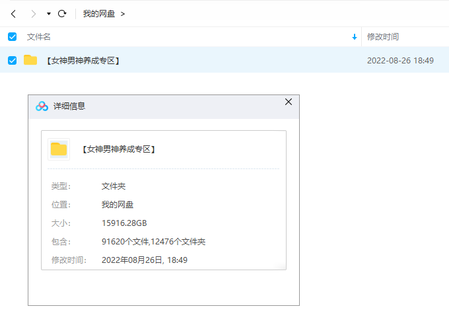Image resolution: width=449 pixels, height=329 pixels.
Task: Open the navigation history dropdown arrow
Action: click(49, 14)
